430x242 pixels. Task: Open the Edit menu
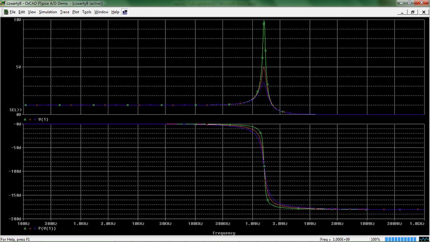click(22, 12)
